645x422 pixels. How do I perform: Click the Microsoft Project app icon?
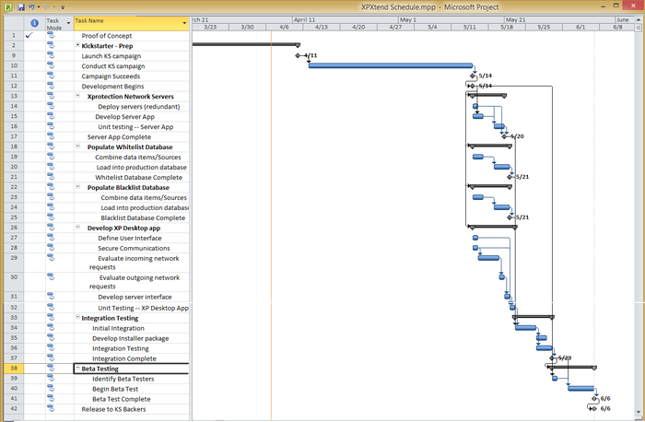8,7
